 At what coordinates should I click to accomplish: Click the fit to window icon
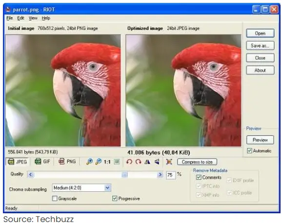[x=117, y=162]
